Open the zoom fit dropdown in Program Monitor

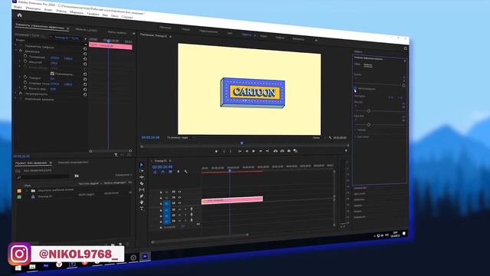[180, 138]
